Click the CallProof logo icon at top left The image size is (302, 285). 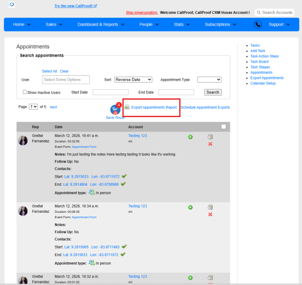12,4
